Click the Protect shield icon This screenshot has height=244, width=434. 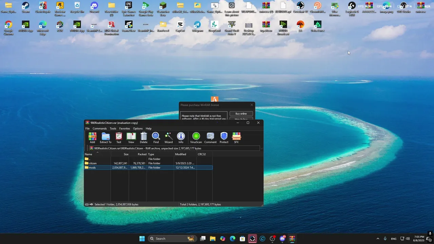(224, 138)
